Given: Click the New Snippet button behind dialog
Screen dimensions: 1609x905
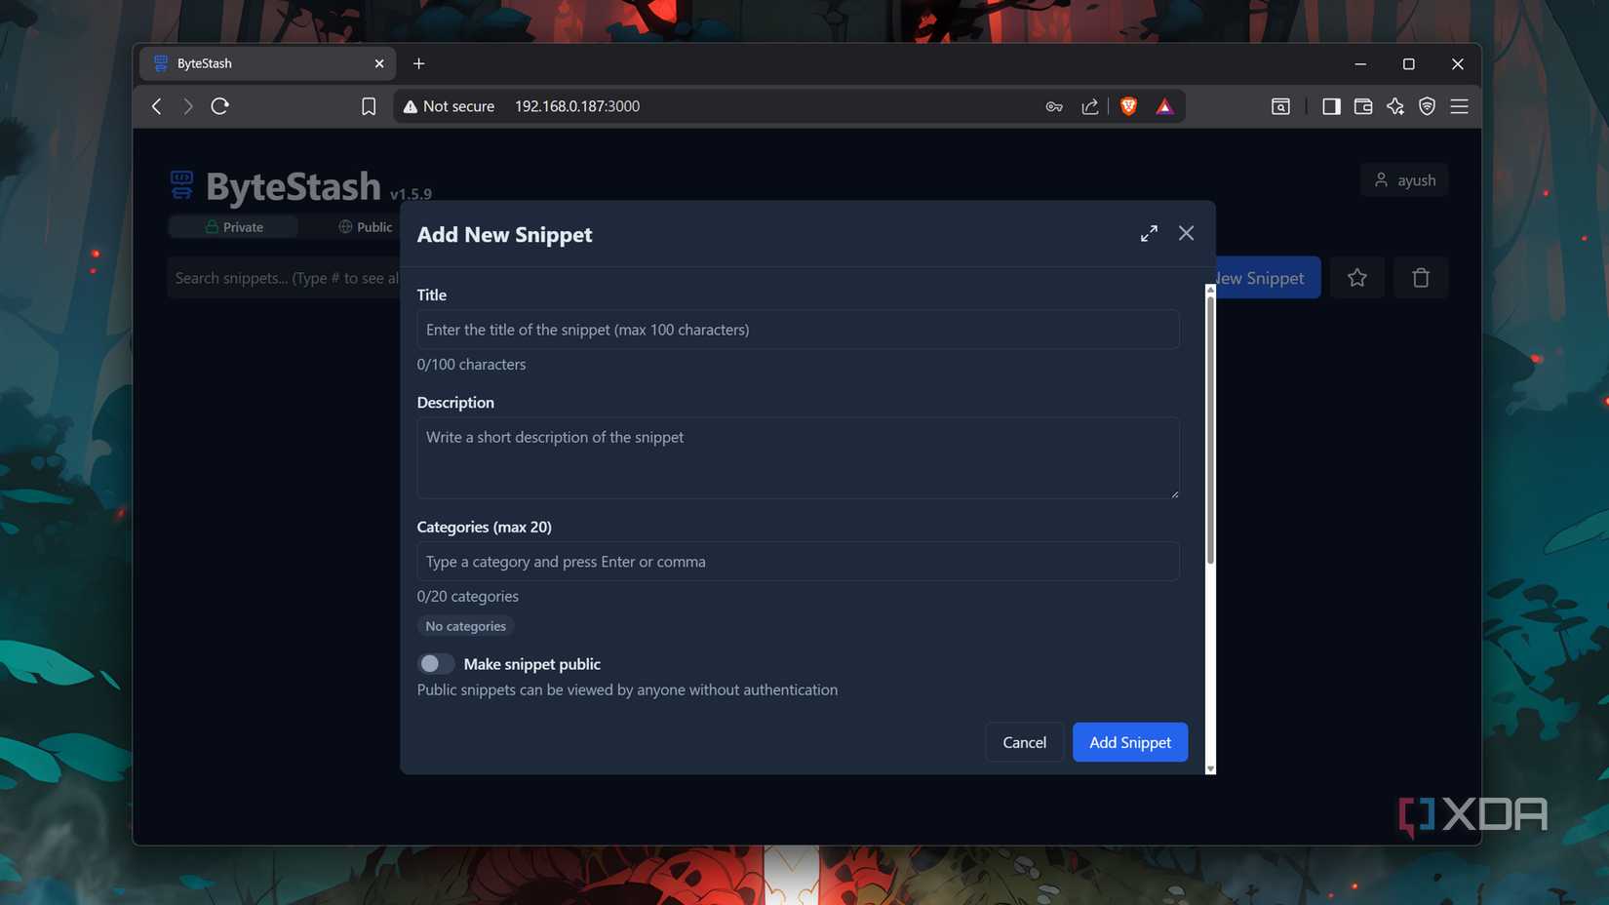Looking at the screenshot, I should tap(1268, 278).
